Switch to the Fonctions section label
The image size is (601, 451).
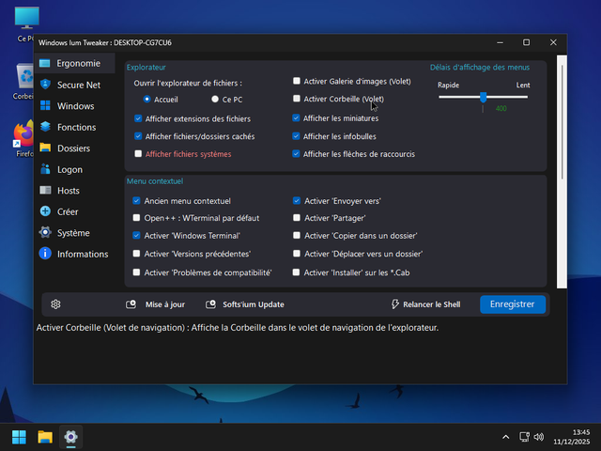77,127
